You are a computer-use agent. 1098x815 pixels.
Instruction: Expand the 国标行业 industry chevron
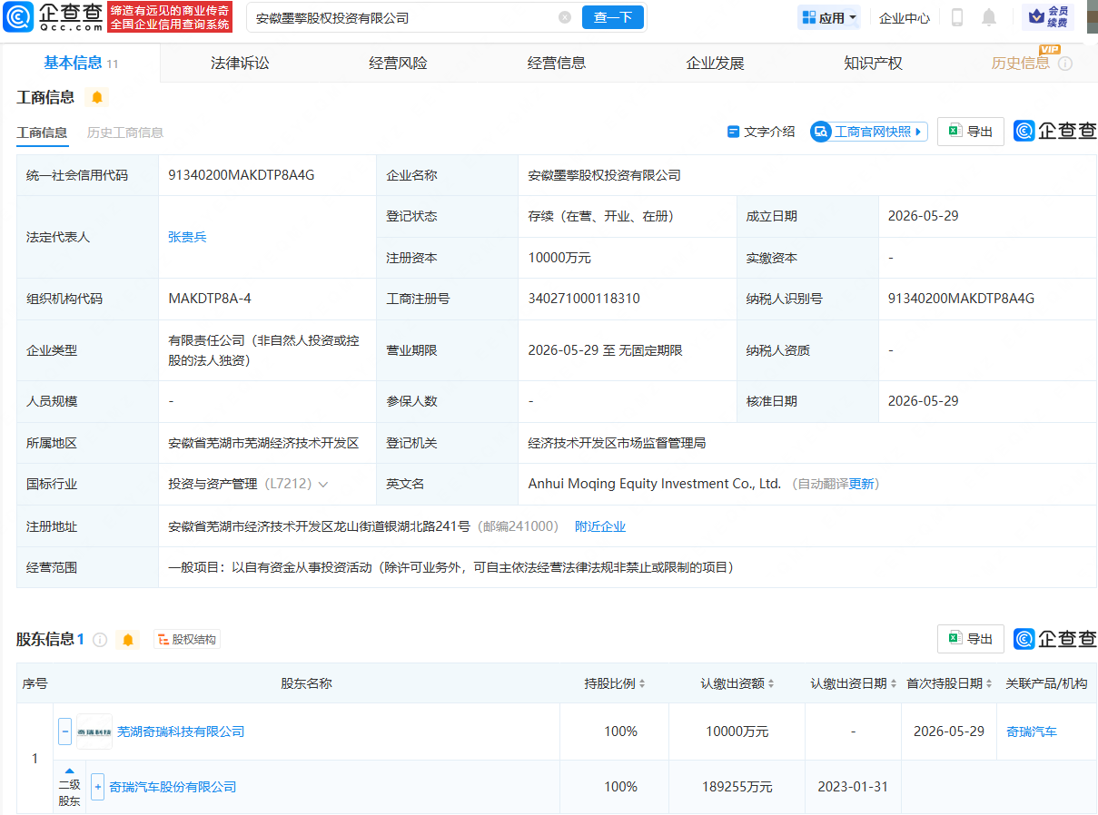(x=323, y=485)
